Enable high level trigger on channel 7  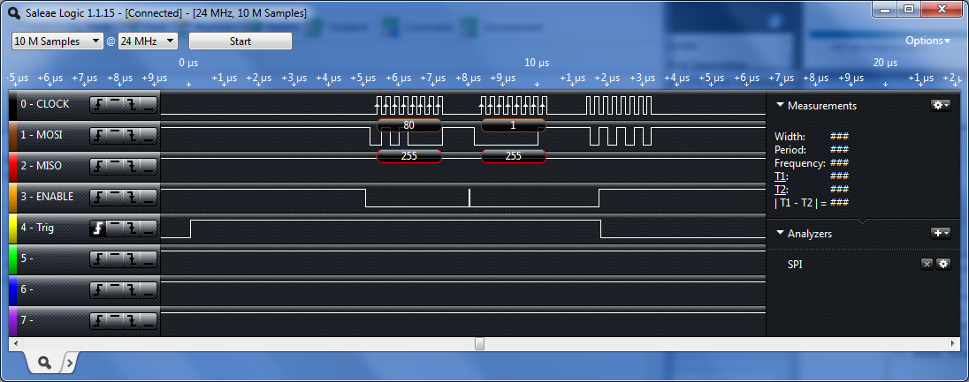coord(115,320)
